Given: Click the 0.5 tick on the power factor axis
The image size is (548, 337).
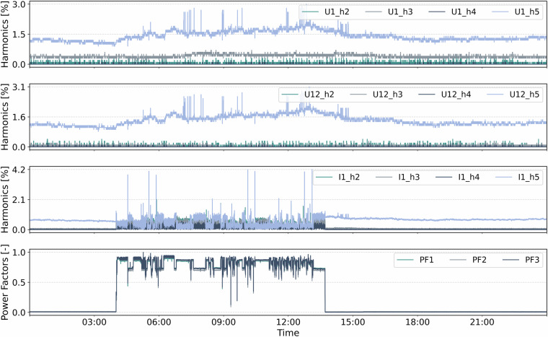Looking at the screenshot, I should 19,282.
